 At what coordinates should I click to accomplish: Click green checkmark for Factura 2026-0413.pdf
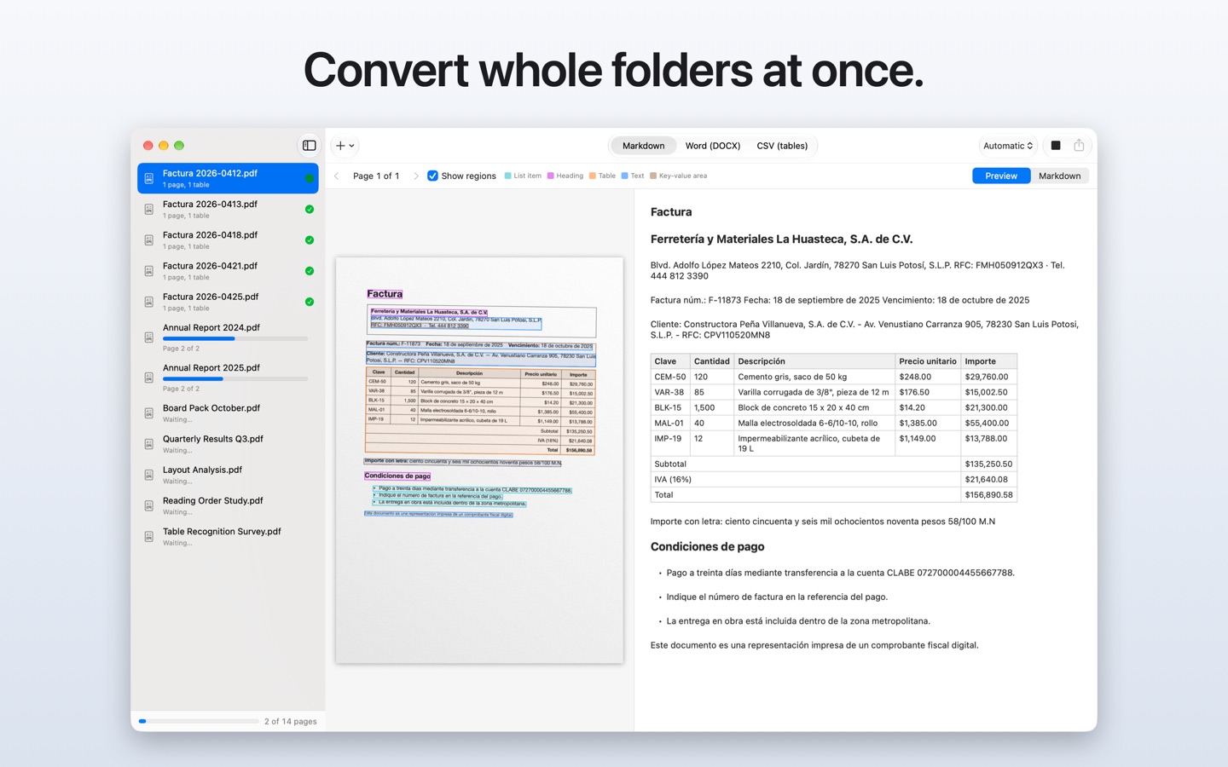tap(310, 209)
